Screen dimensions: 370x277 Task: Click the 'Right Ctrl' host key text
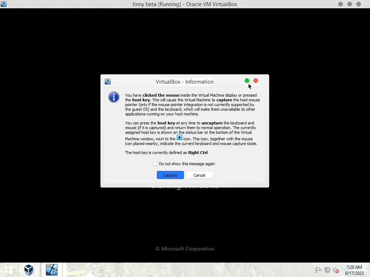tap(198, 153)
